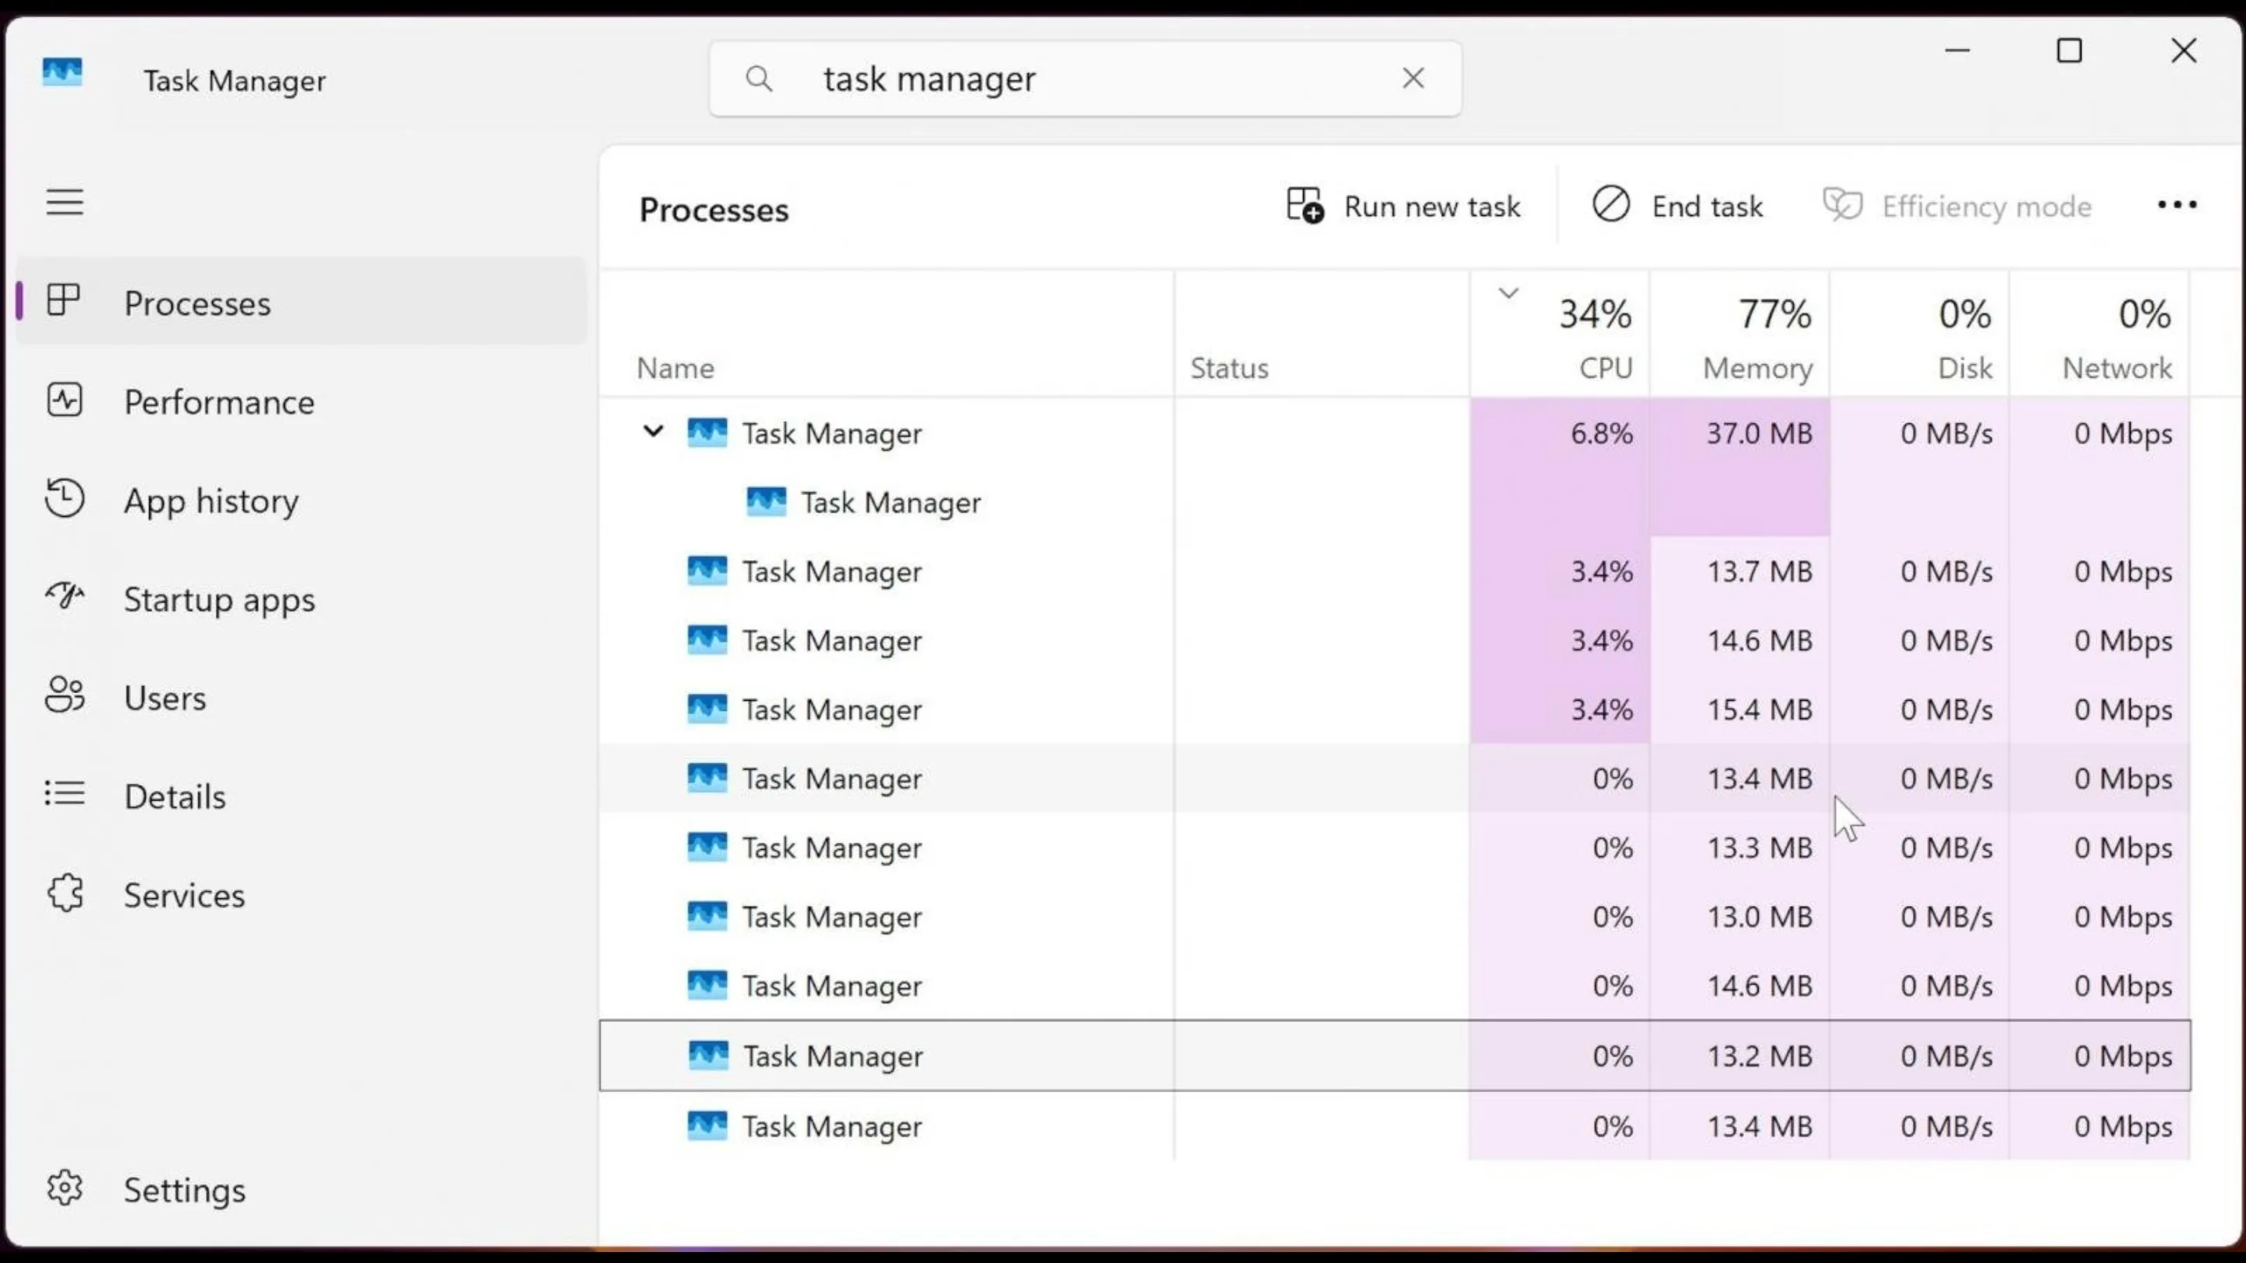Image resolution: width=2246 pixels, height=1263 pixels.
Task: Click the Run new task icon
Action: click(x=1305, y=206)
